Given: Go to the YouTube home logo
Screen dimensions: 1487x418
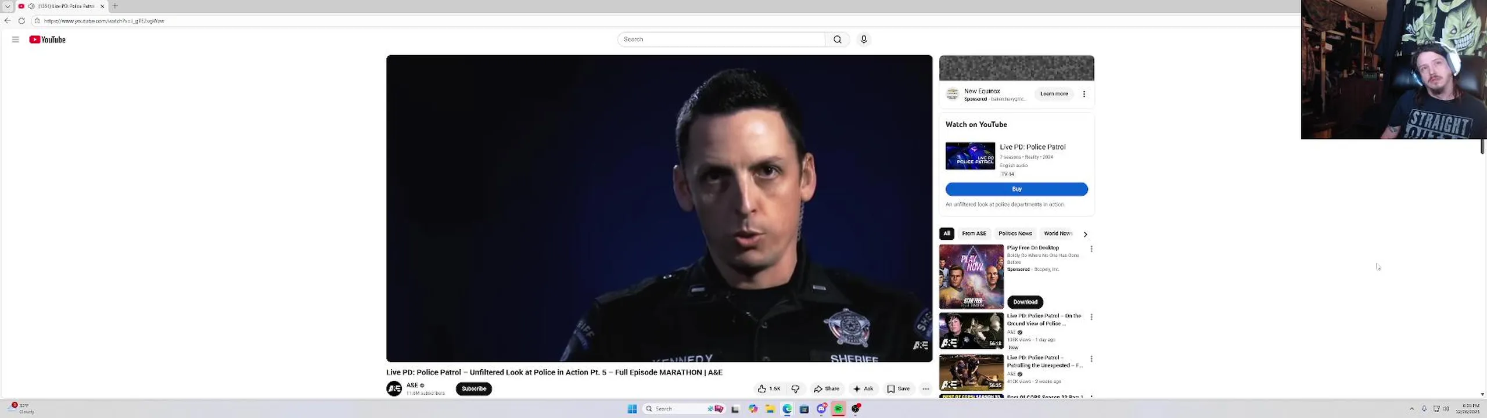Looking at the screenshot, I should pos(48,39).
